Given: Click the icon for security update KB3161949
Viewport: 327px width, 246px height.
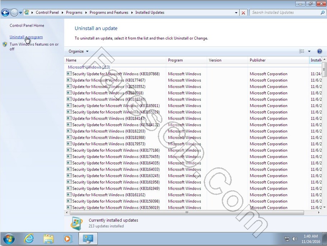Looking at the screenshot, I should point(69,189).
